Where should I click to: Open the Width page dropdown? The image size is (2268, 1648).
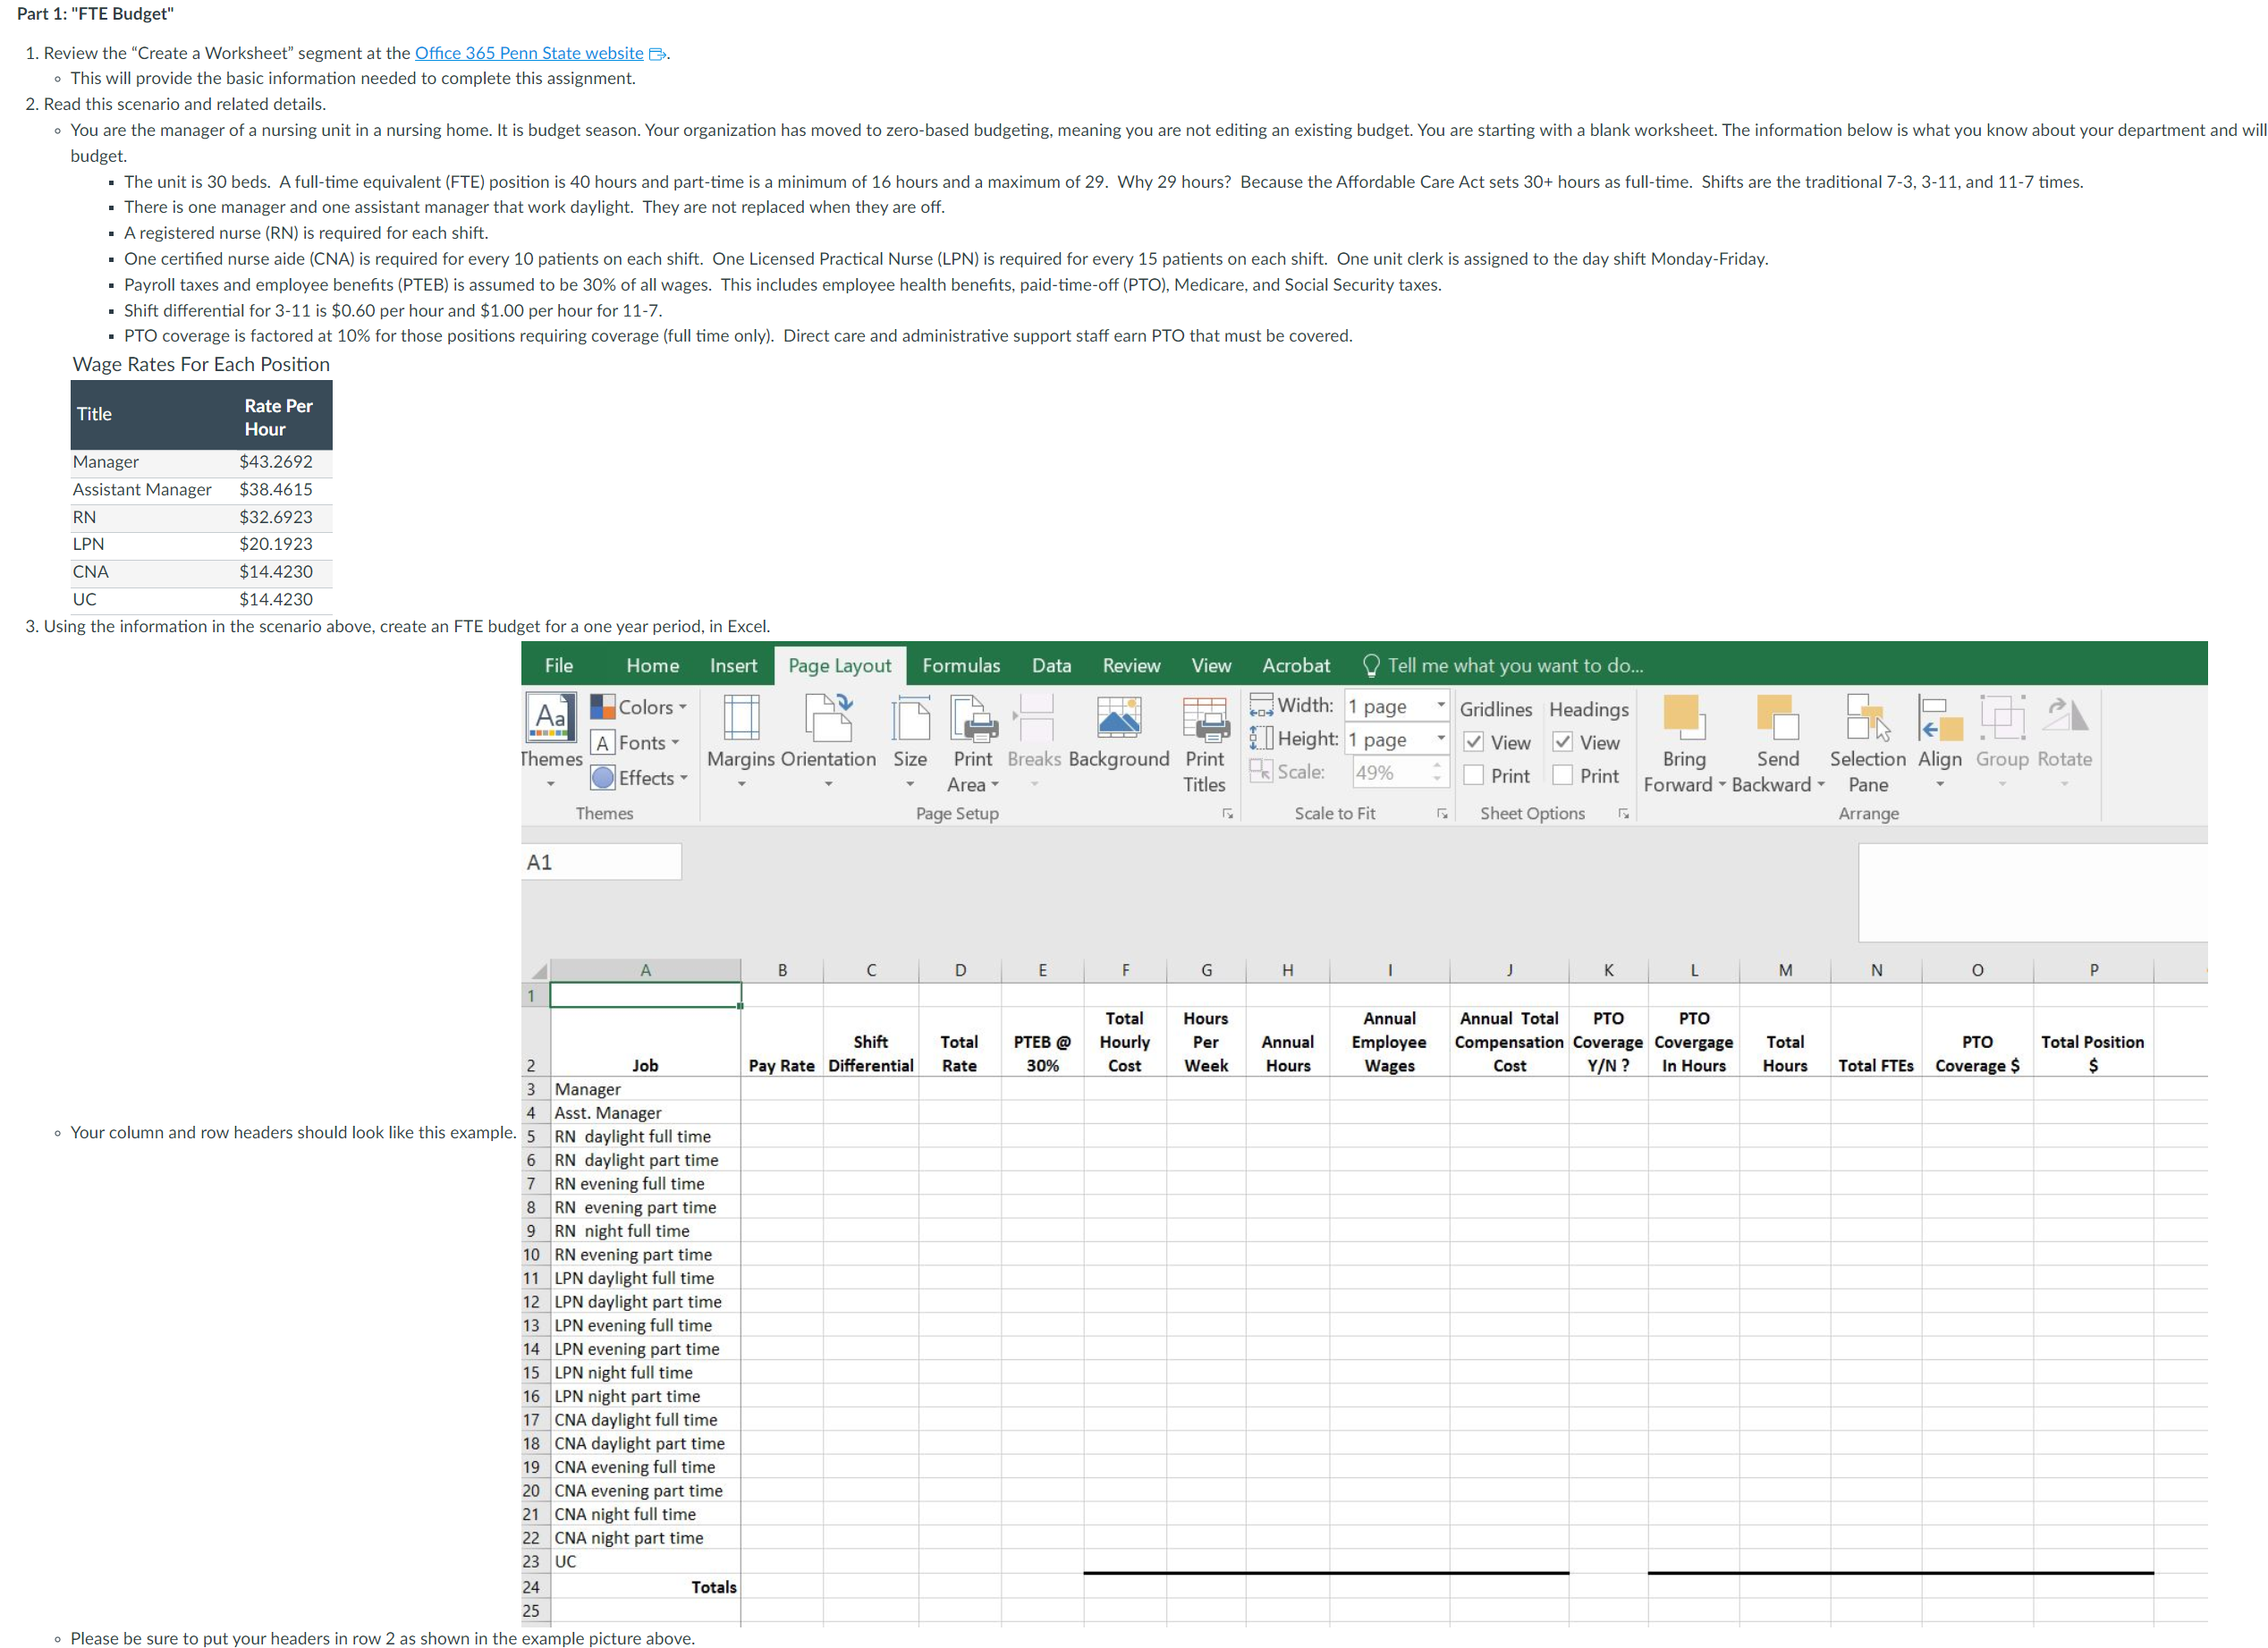coord(1441,706)
